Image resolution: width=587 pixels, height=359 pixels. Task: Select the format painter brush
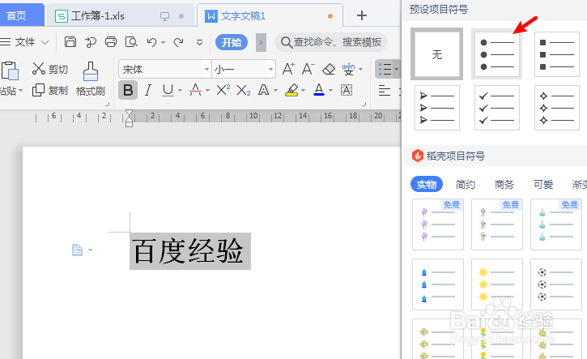(x=90, y=71)
